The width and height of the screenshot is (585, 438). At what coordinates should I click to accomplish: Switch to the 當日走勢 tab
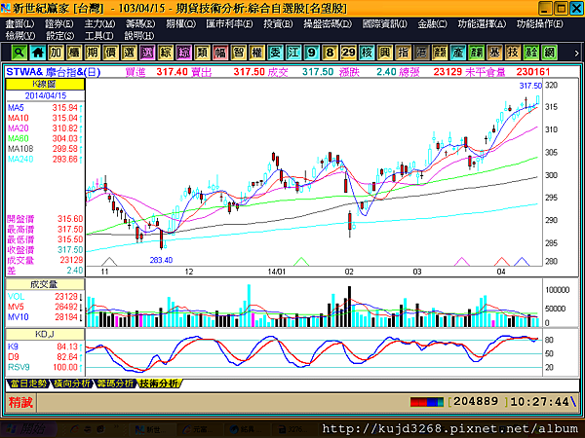click(x=28, y=383)
